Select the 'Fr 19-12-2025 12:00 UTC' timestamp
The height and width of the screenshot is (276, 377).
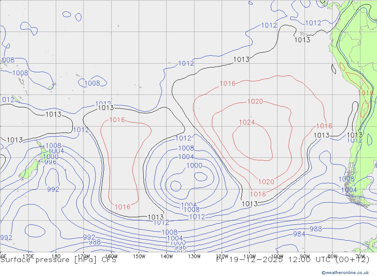click(x=274, y=260)
